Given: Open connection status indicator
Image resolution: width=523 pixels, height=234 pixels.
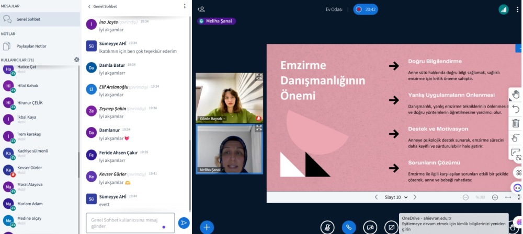Looking at the screenshot, I should (504, 9).
